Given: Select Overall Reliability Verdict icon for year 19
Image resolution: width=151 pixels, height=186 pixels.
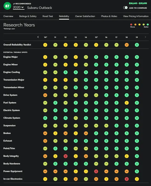Looking at the screenshot, I should pyautogui.click(x=137, y=45).
